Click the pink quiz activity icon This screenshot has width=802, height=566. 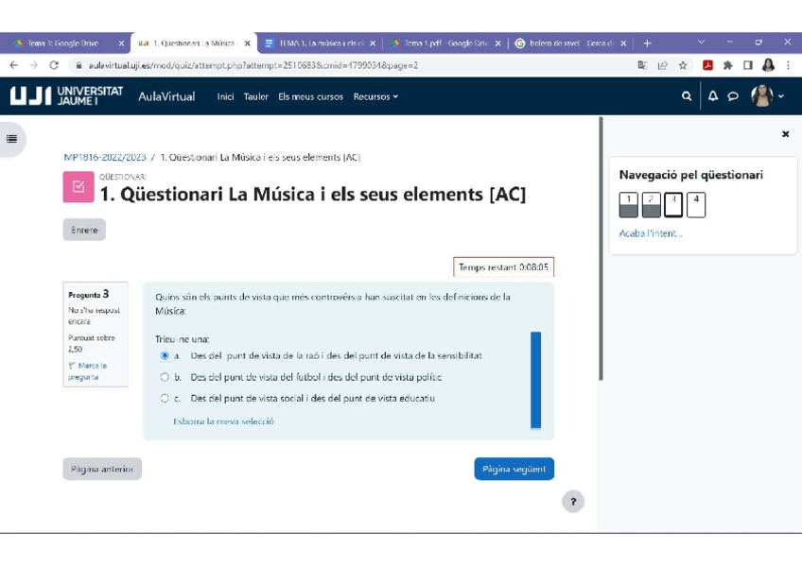78,186
